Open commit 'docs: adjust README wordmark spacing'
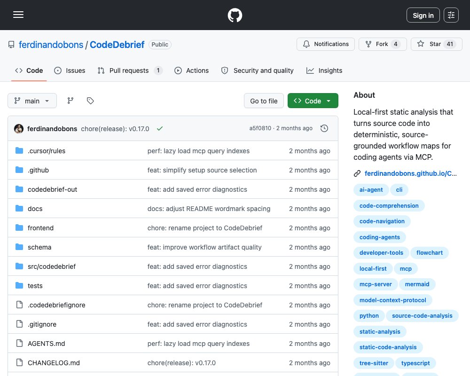 tap(209, 209)
